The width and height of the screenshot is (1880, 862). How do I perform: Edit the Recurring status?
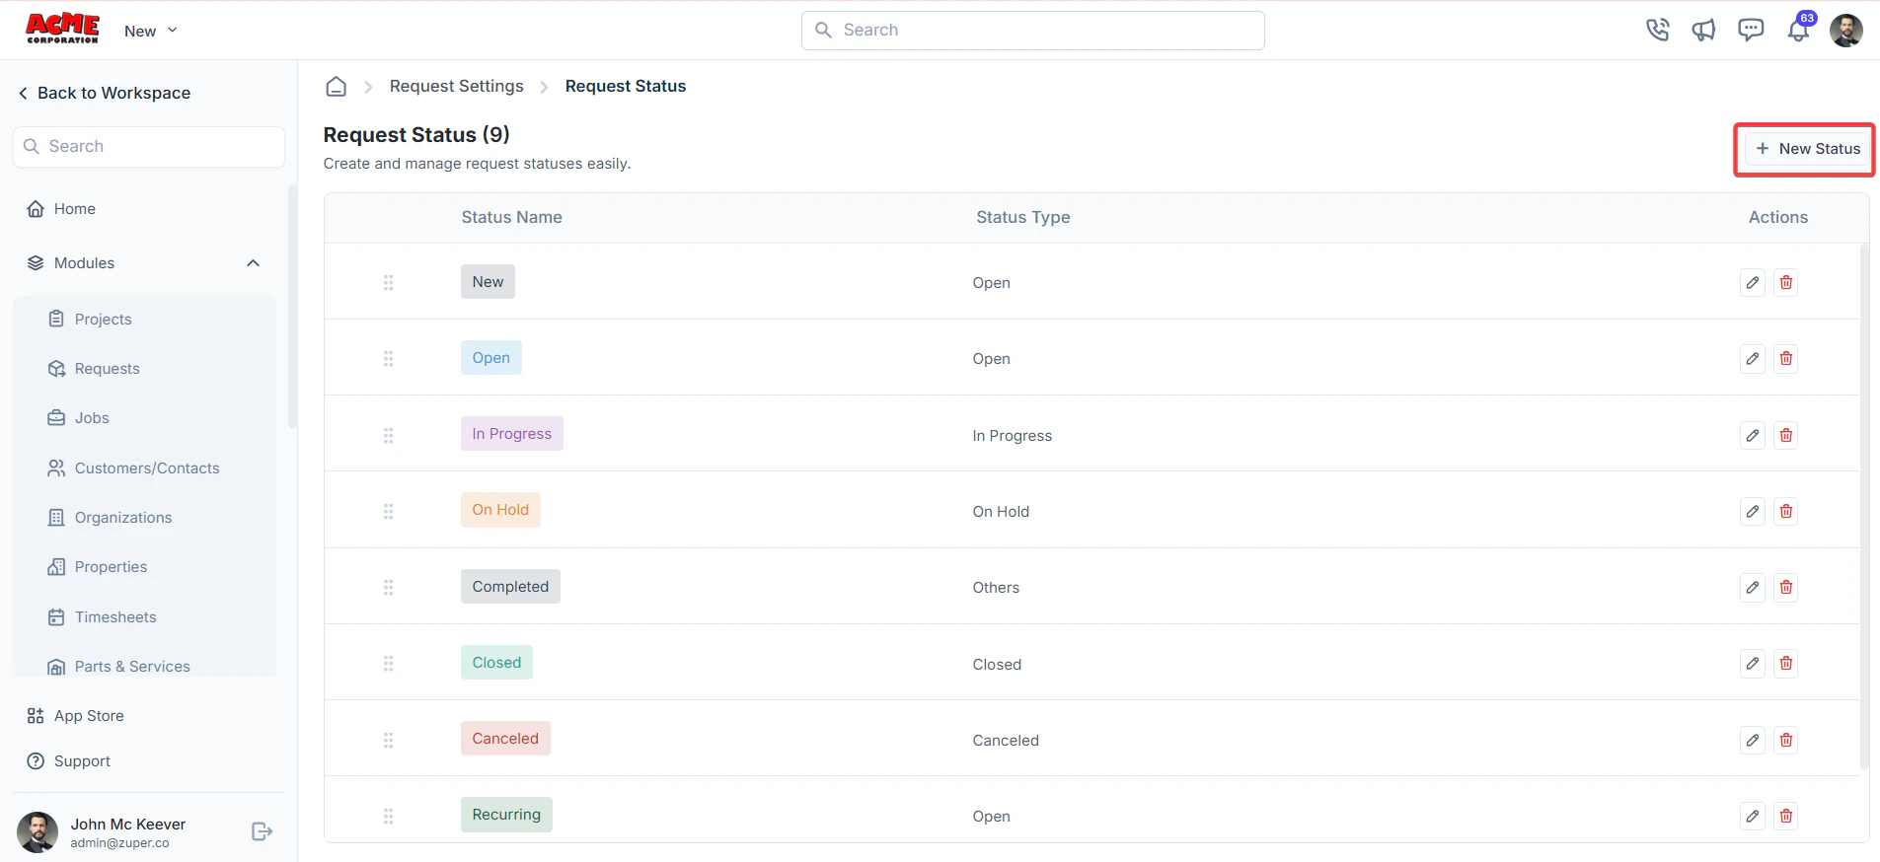1753,816
